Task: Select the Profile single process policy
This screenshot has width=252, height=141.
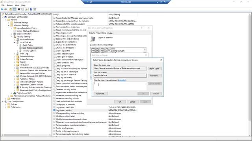Action: click(65, 128)
